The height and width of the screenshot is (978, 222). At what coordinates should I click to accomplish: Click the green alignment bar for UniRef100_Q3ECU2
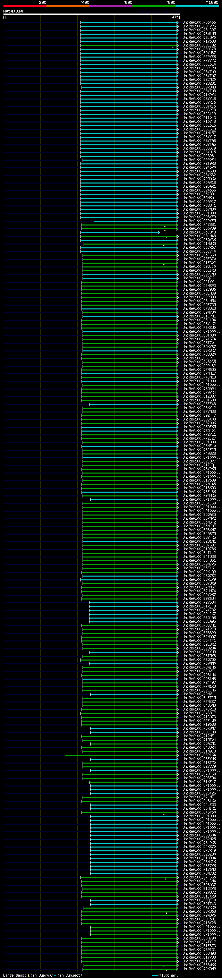click(129, 45)
